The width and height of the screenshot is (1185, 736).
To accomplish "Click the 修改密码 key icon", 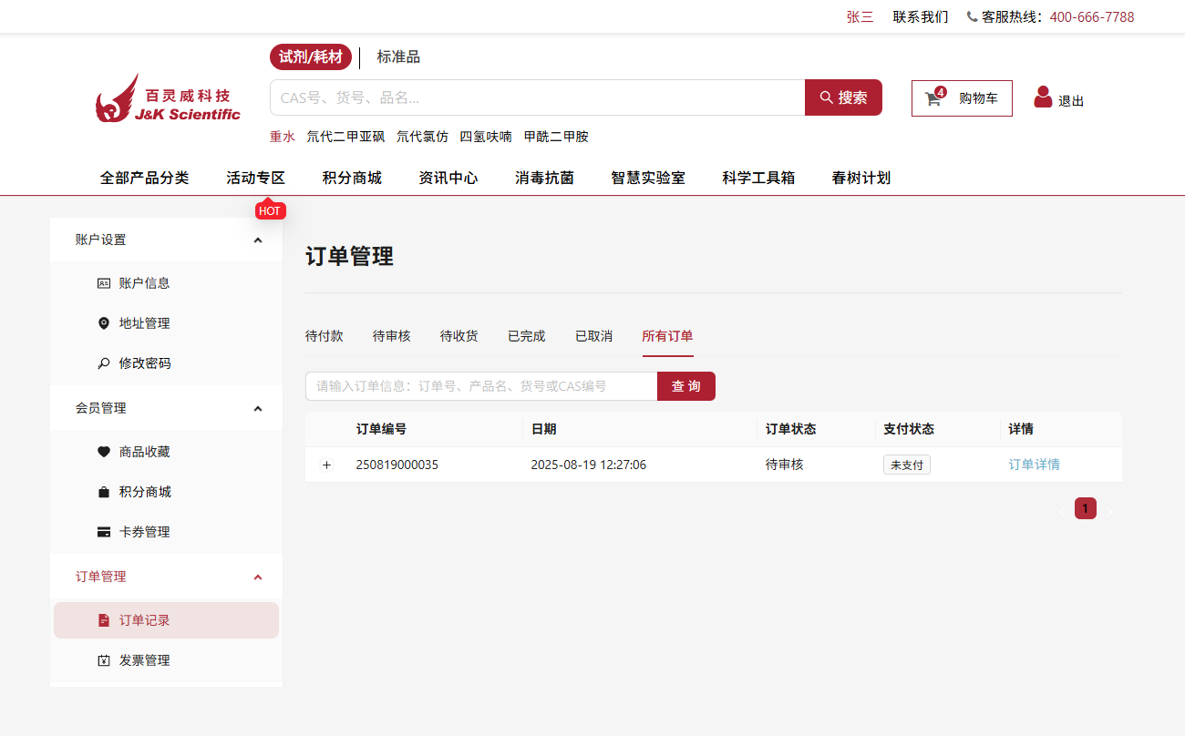I will pos(103,363).
